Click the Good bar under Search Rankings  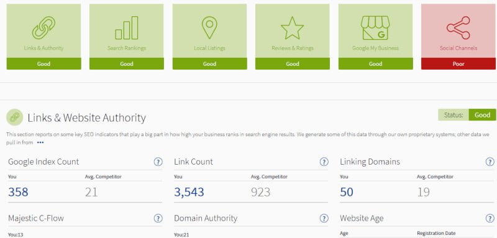click(127, 64)
